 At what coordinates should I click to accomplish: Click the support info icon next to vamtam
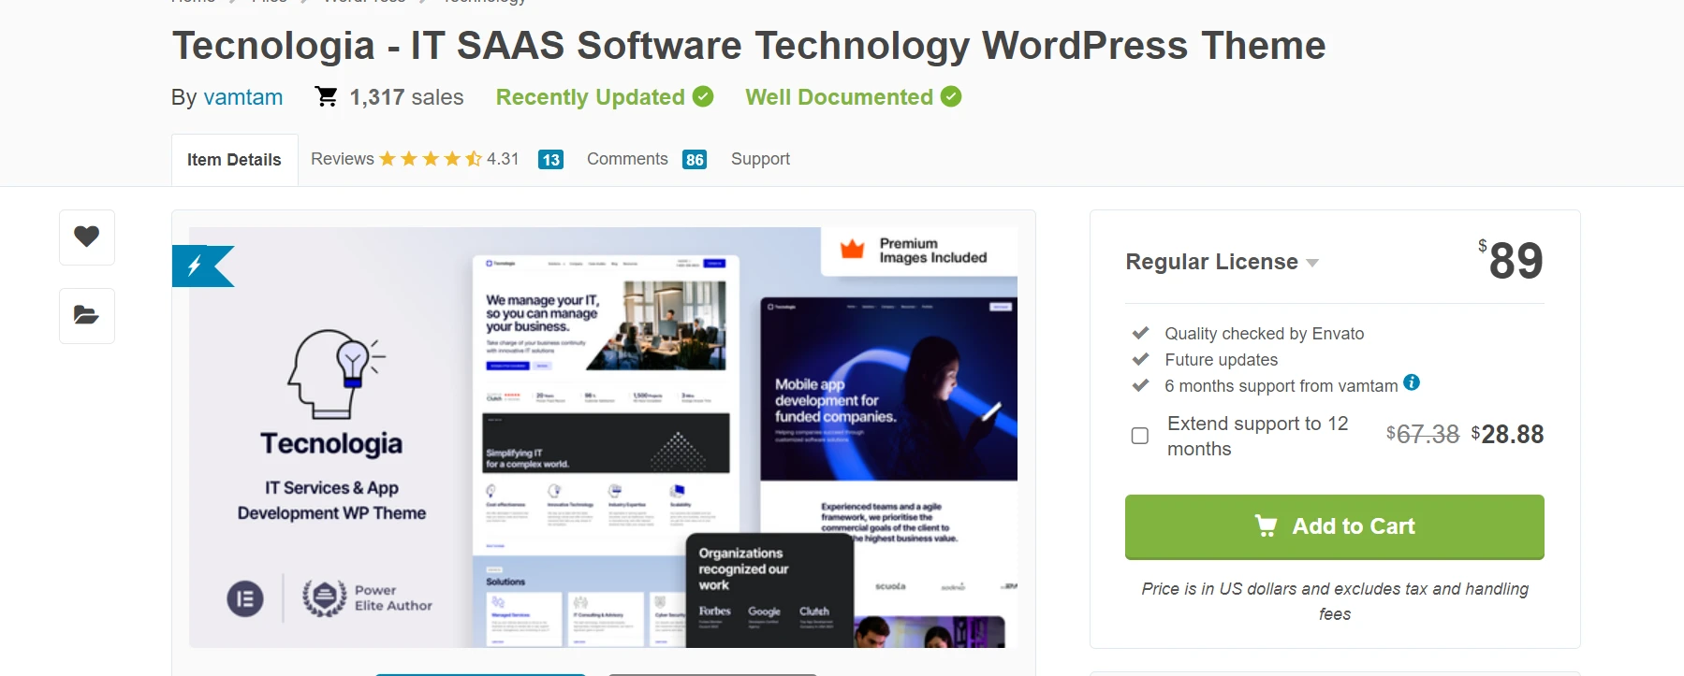click(x=1412, y=382)
